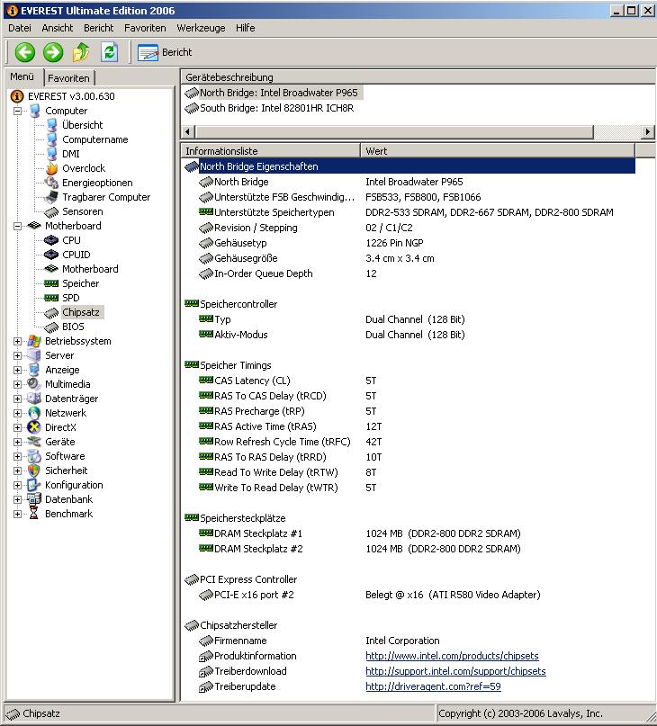Click the green Back arrow toolbar icon
Screen dimensions: 657x726
(x=24, y=52)
